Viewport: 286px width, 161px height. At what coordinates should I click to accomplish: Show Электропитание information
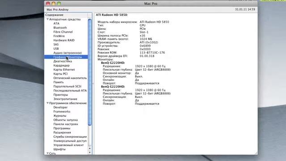tap(65, 99)
